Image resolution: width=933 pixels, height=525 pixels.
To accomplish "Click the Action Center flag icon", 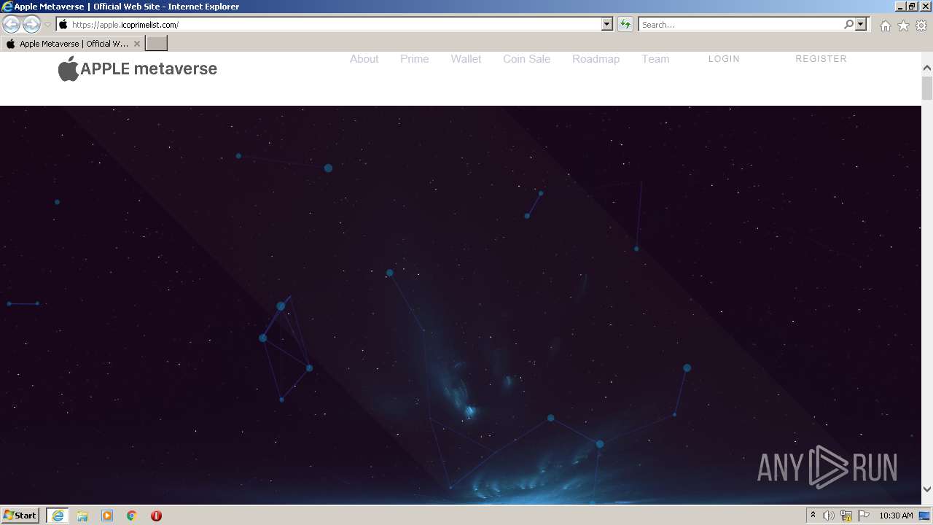I will (864, 516).
